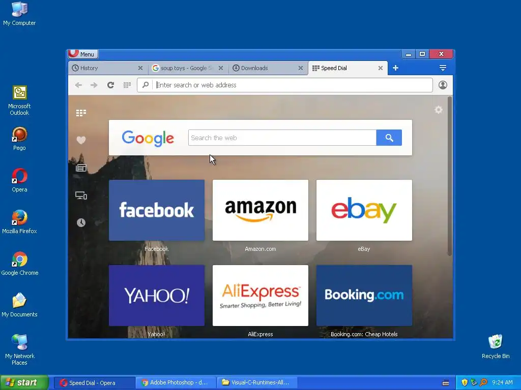521x390 pixels.
Task: Open the AliExpress speed dial tile
Action: click(260, 296)
